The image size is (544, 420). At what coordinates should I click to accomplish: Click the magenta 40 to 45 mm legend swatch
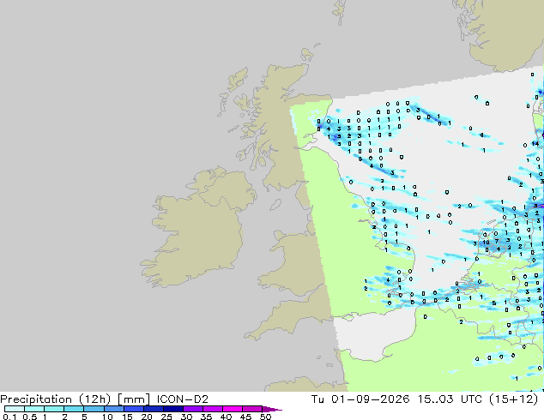point(233,409)
